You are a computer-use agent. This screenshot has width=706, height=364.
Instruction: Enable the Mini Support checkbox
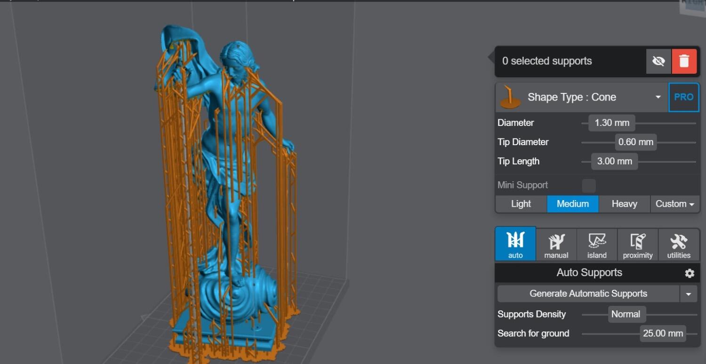click(x=588, y=185)
